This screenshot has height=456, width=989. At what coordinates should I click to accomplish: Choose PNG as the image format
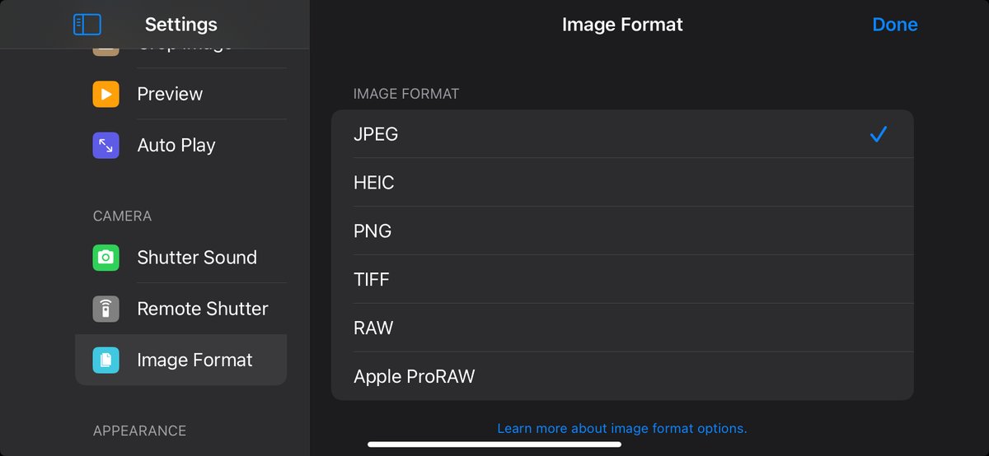[622, 231]
